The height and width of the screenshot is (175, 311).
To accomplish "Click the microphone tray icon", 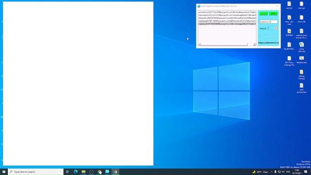I will point(276,172).
